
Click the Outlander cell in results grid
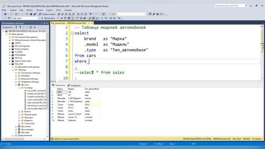[x=75, y=120]
